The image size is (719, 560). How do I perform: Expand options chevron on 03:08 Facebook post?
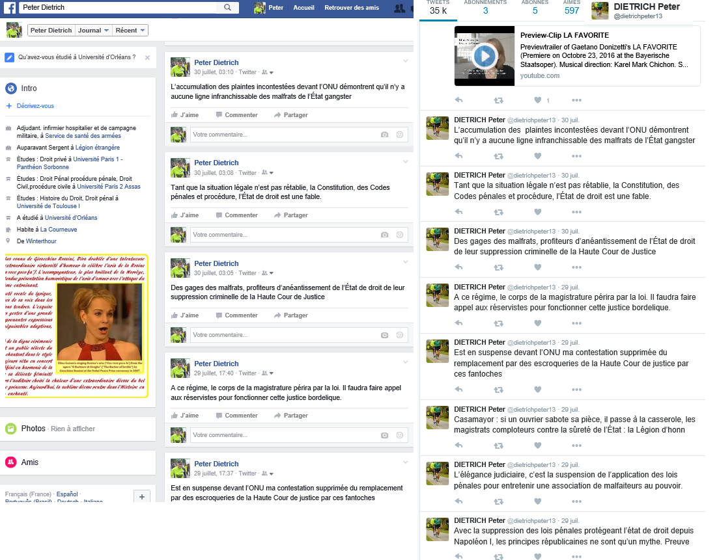click(x=405, y=161)
